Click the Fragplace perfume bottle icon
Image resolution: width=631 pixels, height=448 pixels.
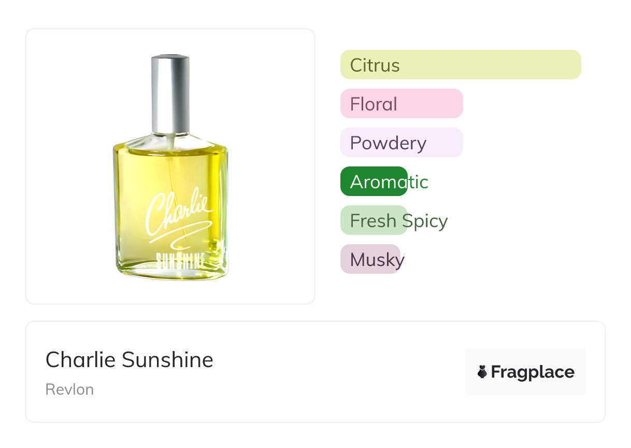coord(482,372)
